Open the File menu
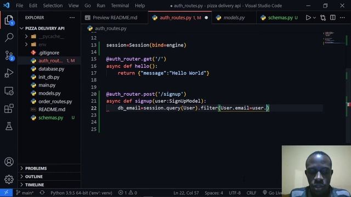Screen dimensions: 351x197 click(20, 5)
